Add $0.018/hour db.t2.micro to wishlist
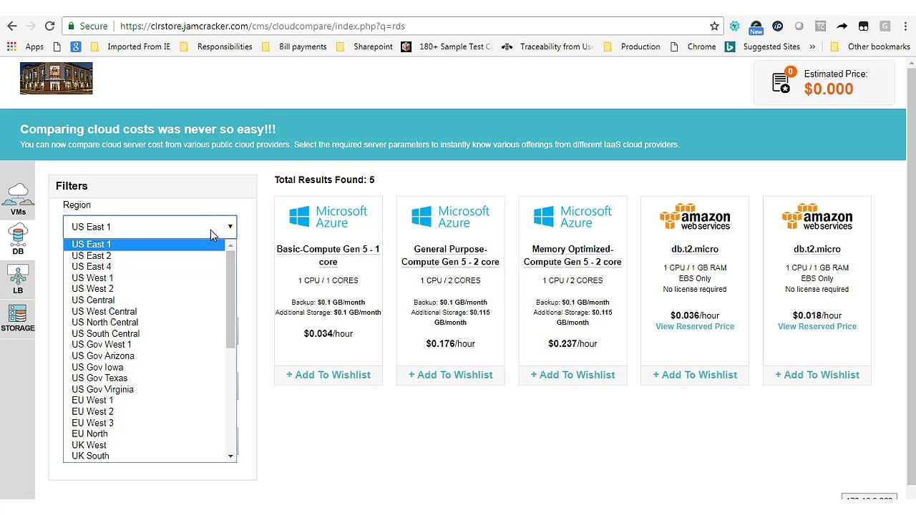 pos(817,375)
